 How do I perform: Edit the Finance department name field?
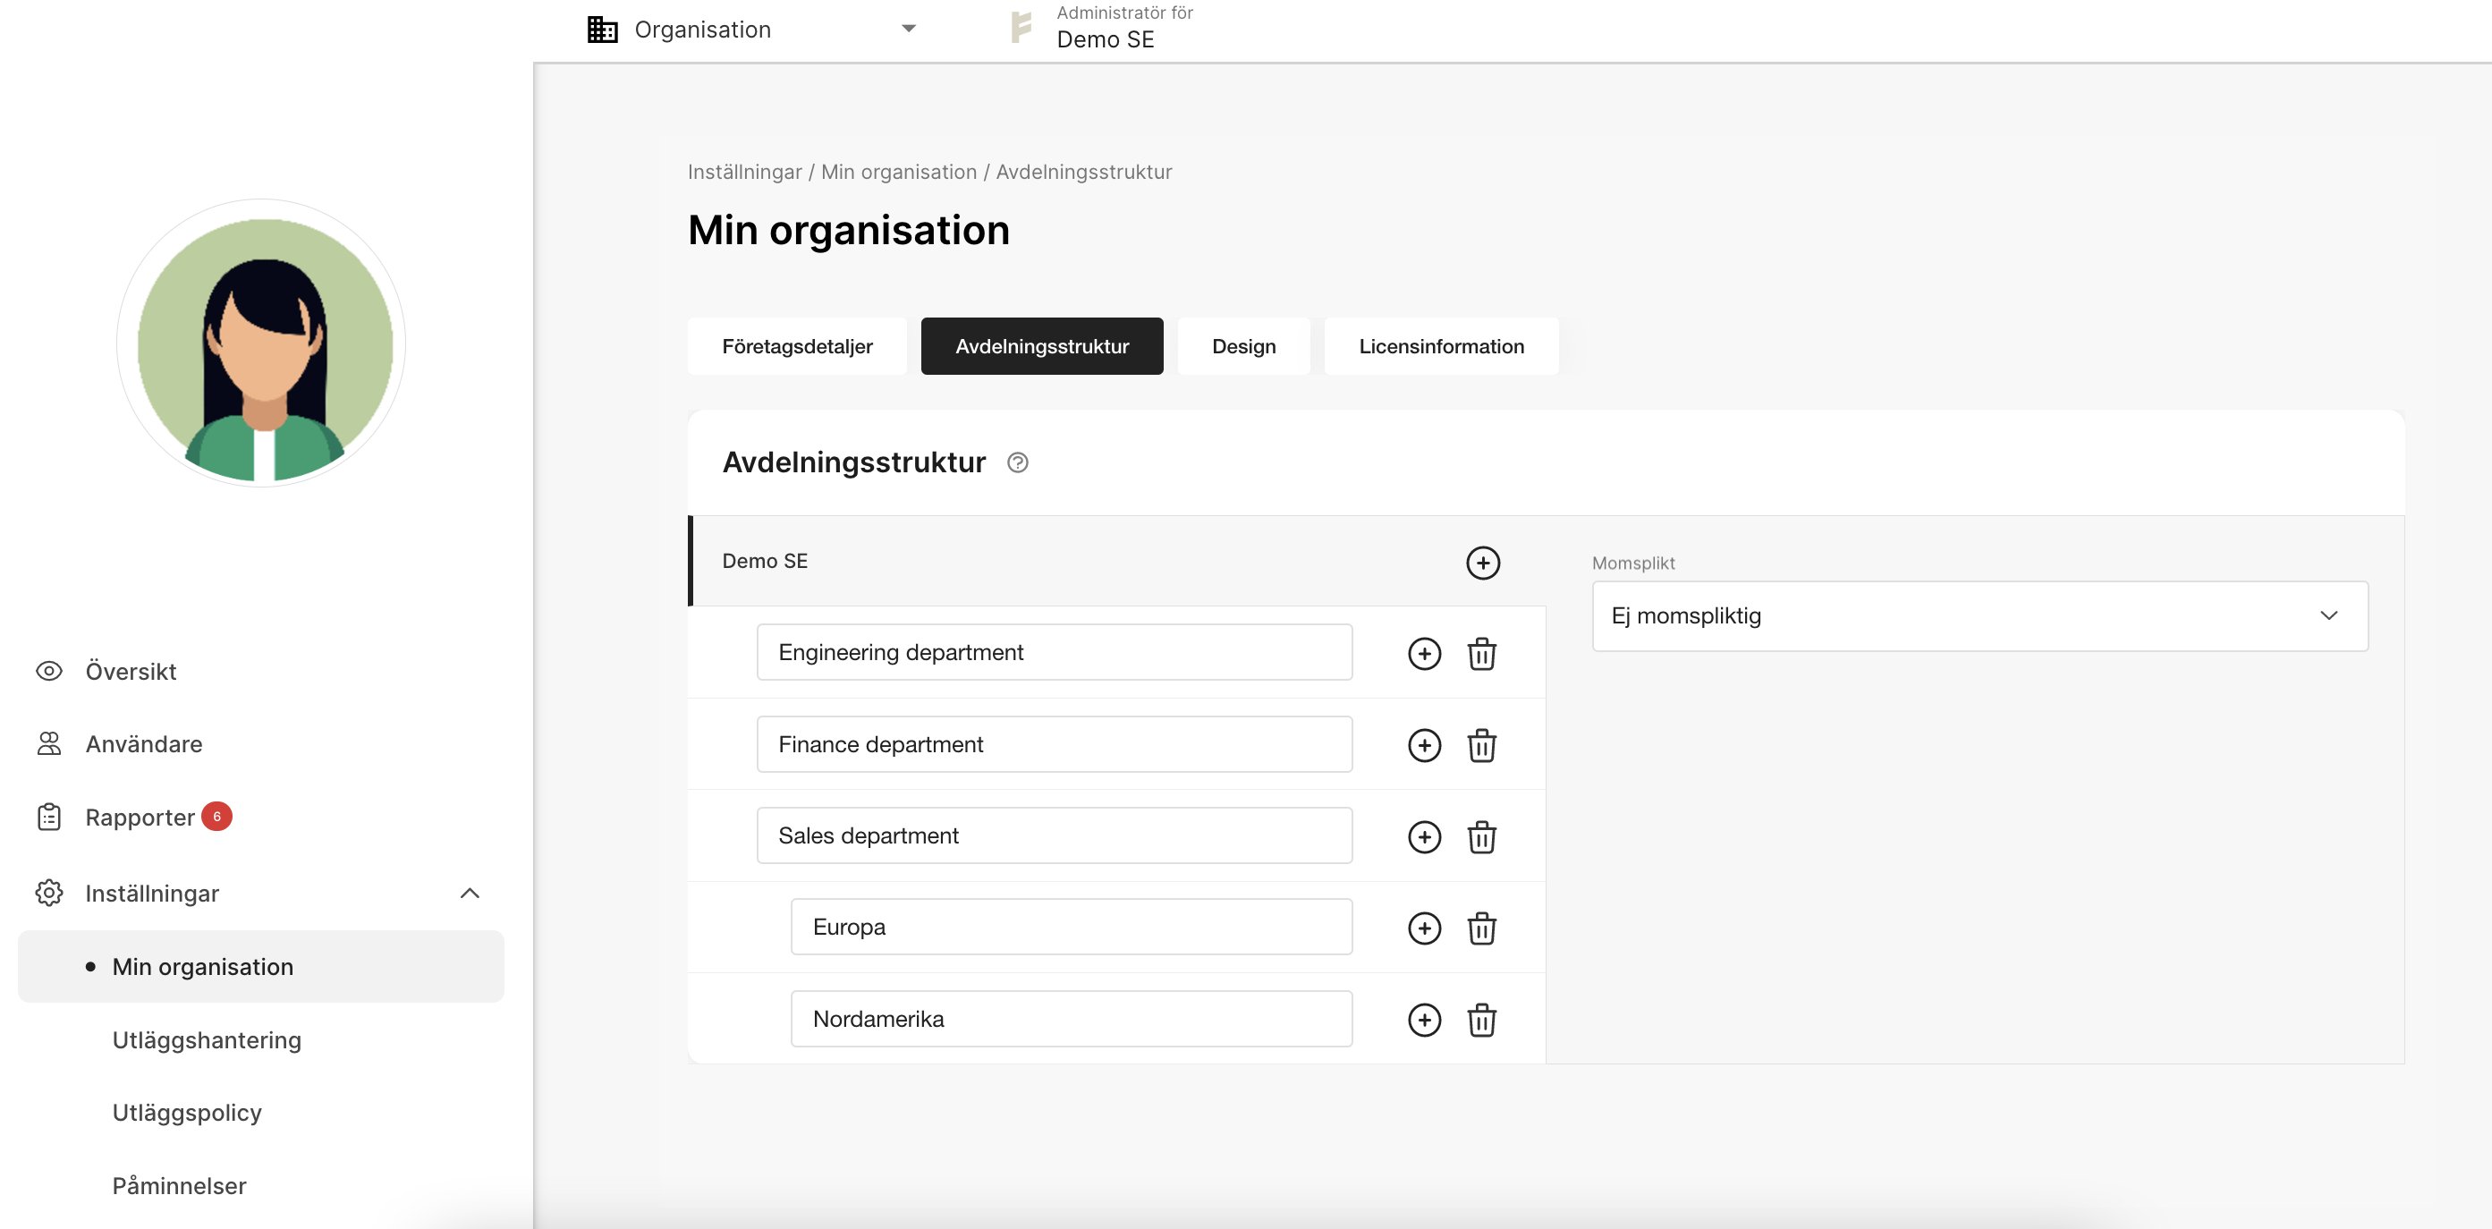tap(1054, 743)
